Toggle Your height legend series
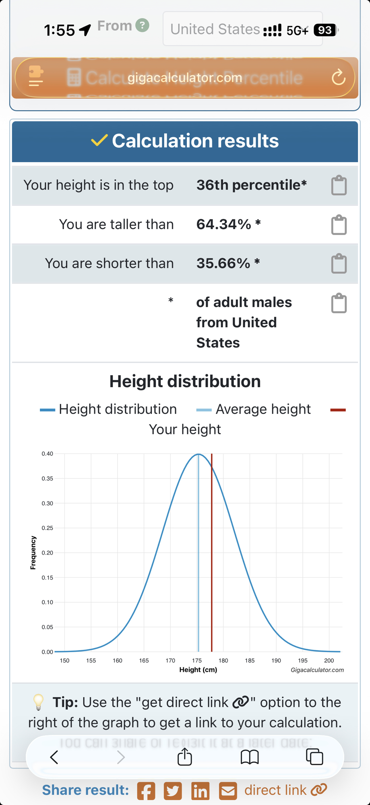Image resolution: width=370 pixels, height=805 pixels. [x=185, y=429]
